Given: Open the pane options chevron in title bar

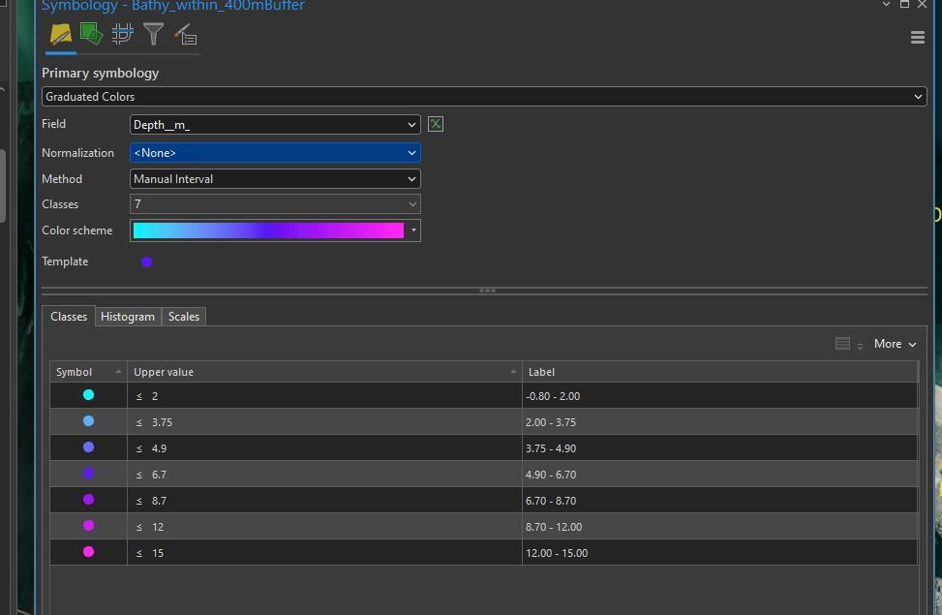Looking at the screenshot, I should pyautogui.click(x=886, y=4).
